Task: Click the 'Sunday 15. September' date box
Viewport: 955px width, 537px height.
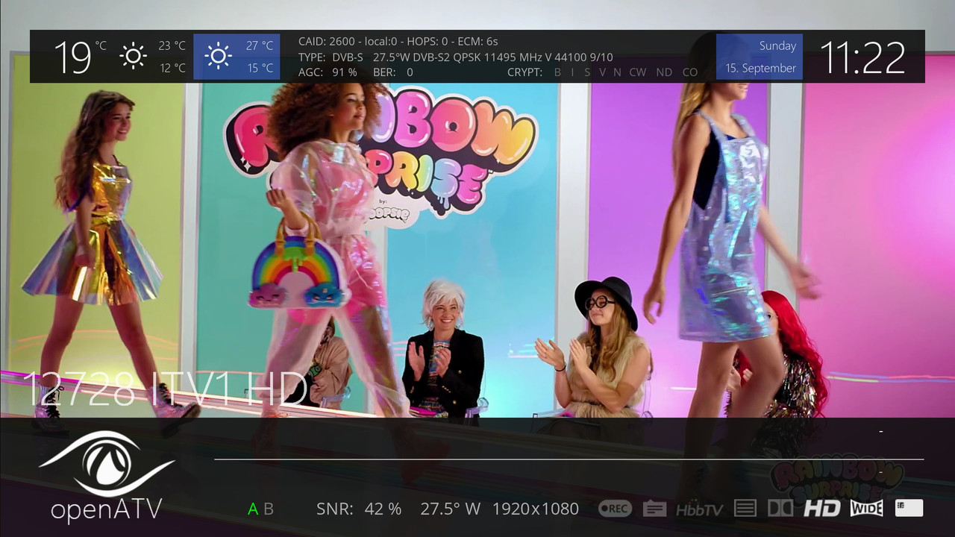Action: coord(760,57)
